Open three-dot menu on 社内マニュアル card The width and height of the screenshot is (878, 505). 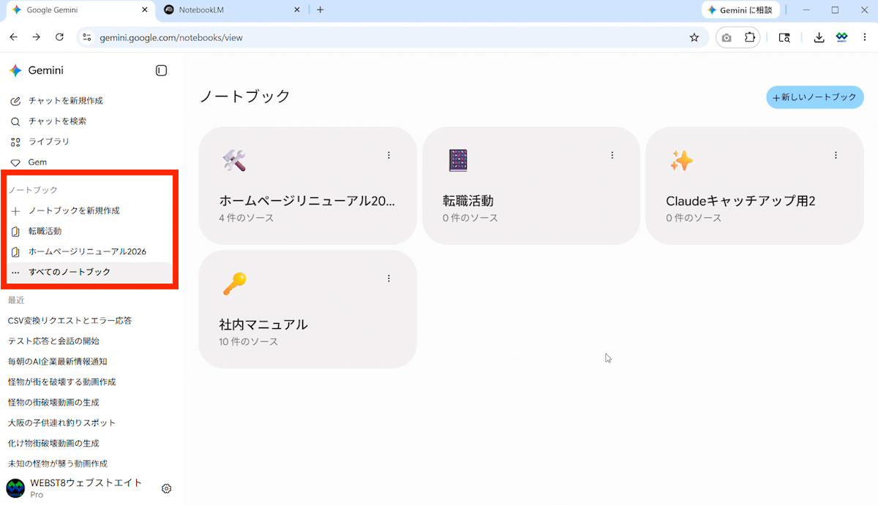pos(389,278)
